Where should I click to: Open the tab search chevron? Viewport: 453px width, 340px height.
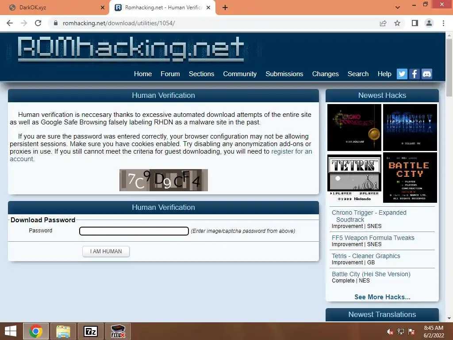point(398,8)
